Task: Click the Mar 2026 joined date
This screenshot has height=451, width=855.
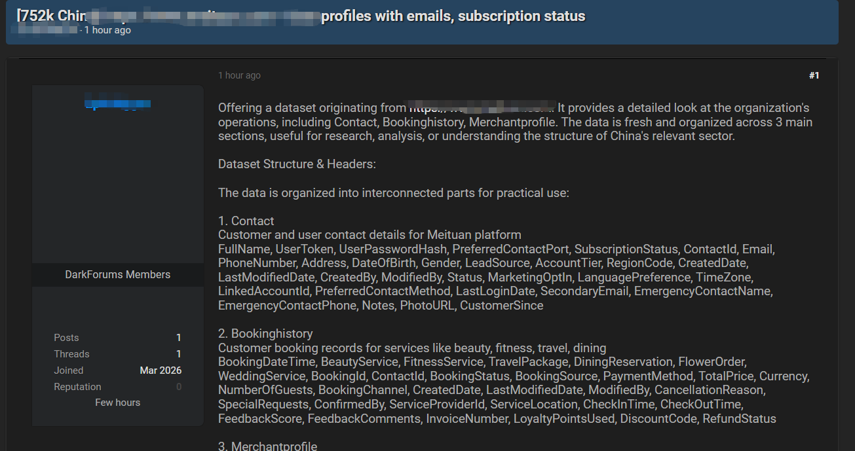Action: [161, 370]
